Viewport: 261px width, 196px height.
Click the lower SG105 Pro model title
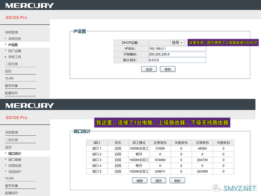17,118
